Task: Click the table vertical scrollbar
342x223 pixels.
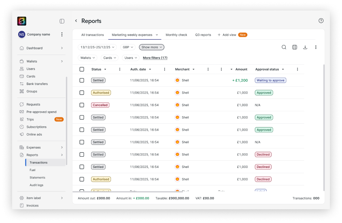Action: 324,127
